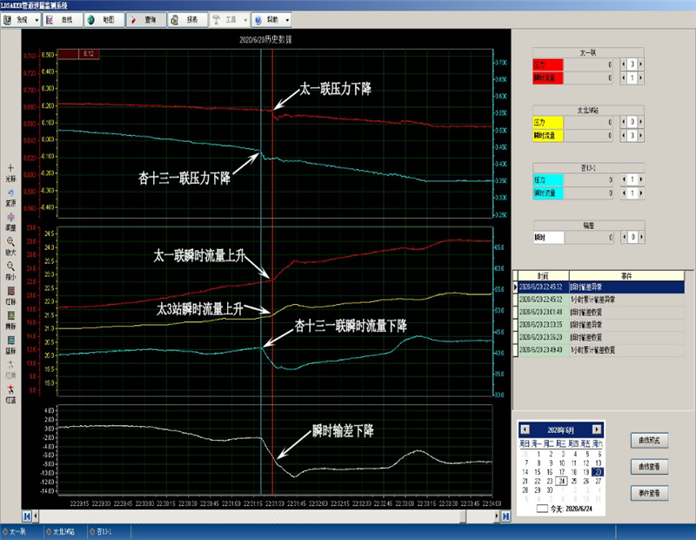Go to next month in calendar
This screenshot has height=540, width=696.
[x=596, y=429]
